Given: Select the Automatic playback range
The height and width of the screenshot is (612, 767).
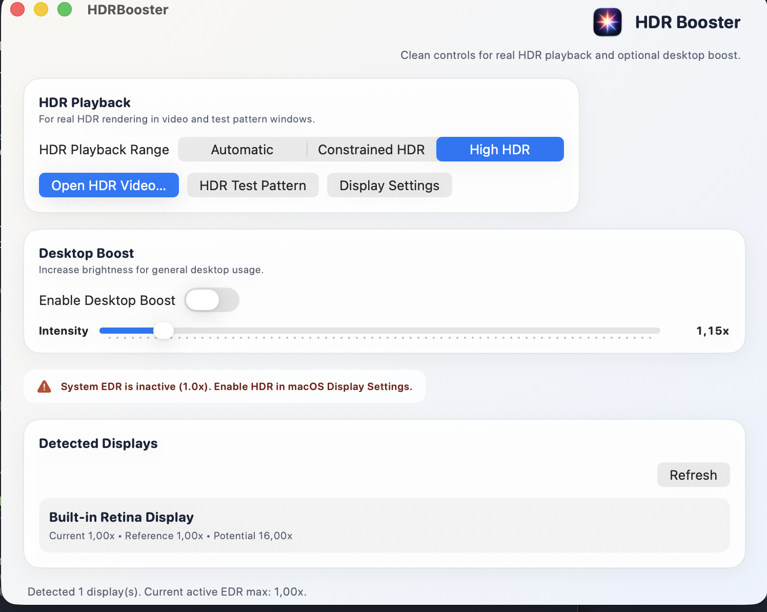Looking at the screenshot, I should point(241,149).
